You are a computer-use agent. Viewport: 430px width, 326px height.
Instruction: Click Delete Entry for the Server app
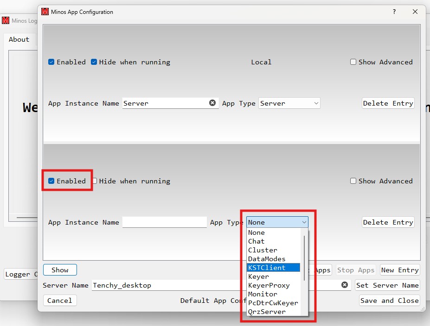click(x=388, y=103)
